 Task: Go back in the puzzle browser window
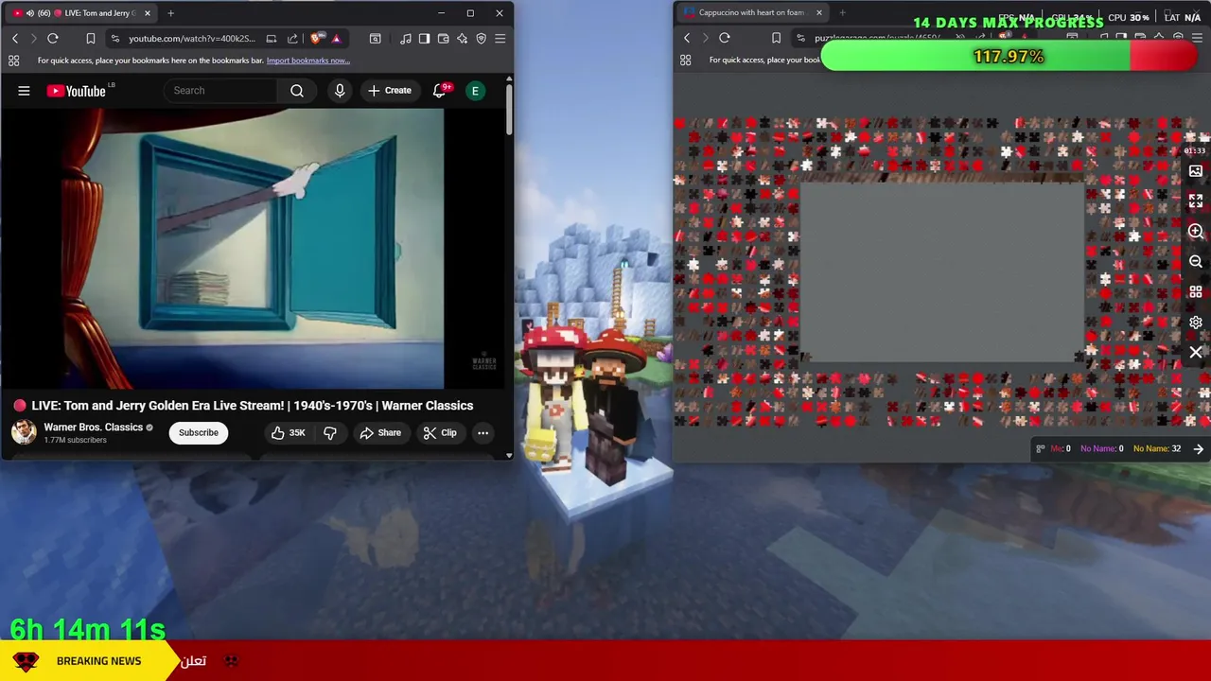click(687, 38)
